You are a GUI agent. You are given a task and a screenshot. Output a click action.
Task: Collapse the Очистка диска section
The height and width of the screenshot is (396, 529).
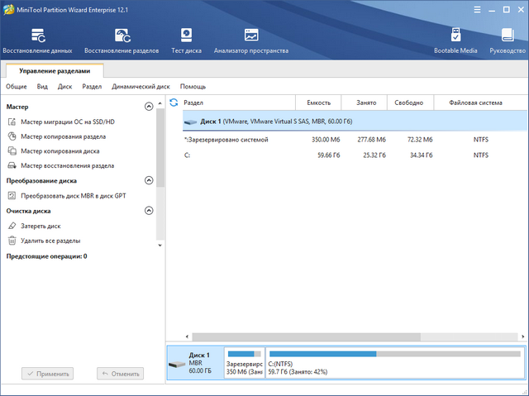pos(149,211)
